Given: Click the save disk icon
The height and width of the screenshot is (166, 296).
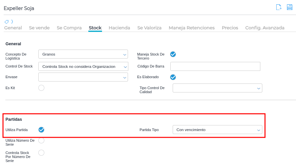Looking at the screenshot, I should point(290,7).
